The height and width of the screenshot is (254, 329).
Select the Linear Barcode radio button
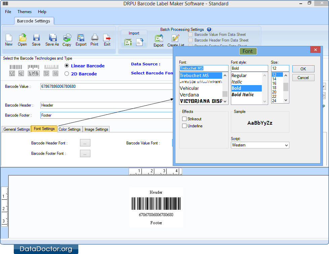pyautogui.click(x=67, y=66)
